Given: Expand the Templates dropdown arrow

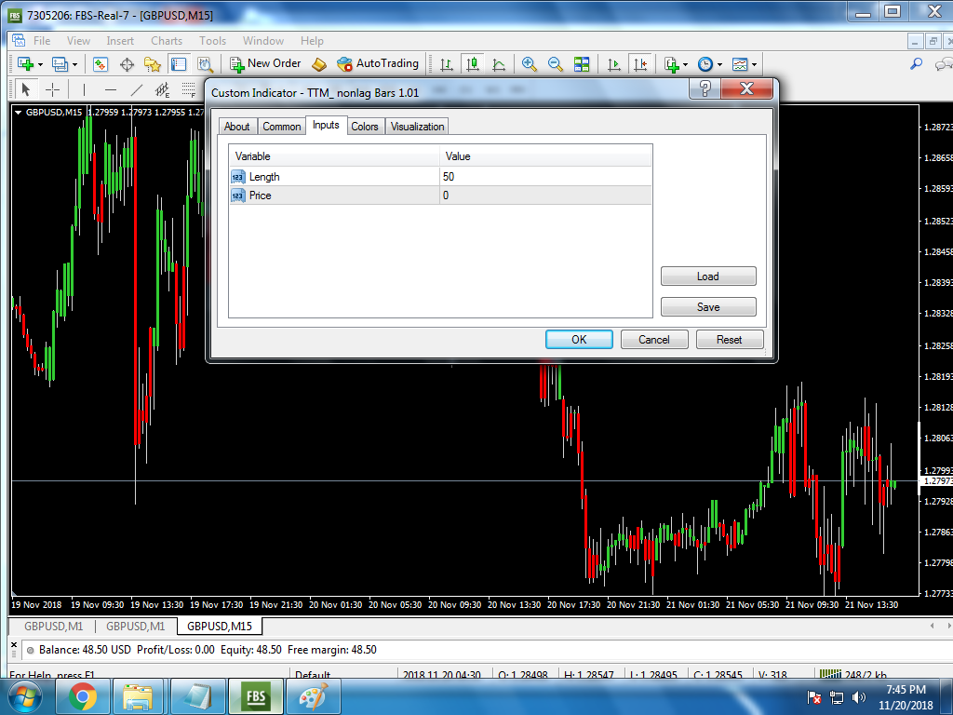Looking at the screenshot, I should (x=754, y=64).
